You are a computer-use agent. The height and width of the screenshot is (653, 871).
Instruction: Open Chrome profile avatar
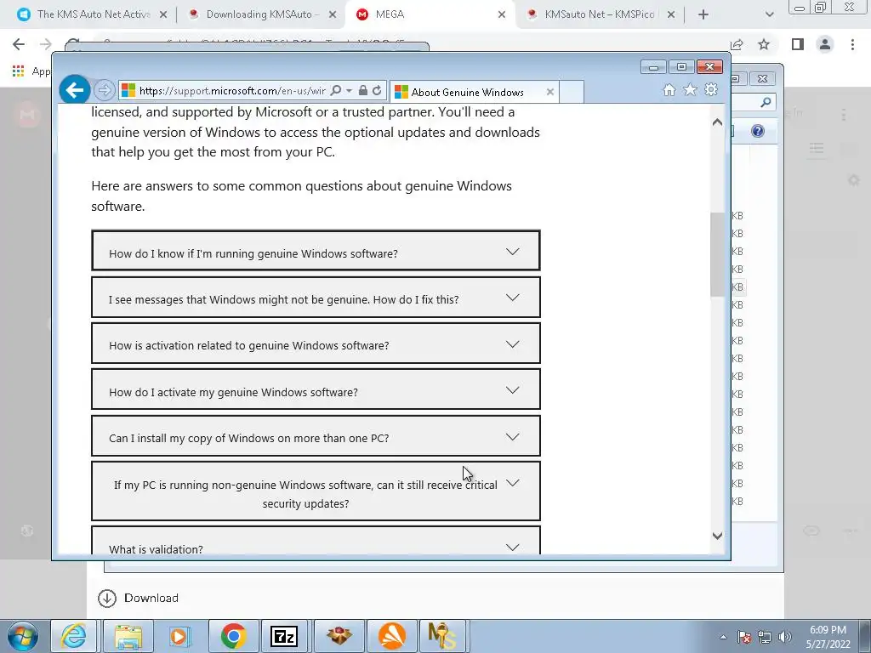coord(825,44)
